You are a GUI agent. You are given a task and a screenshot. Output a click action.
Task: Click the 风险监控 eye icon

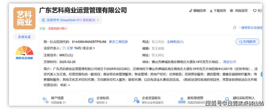(x=231, y=11)
